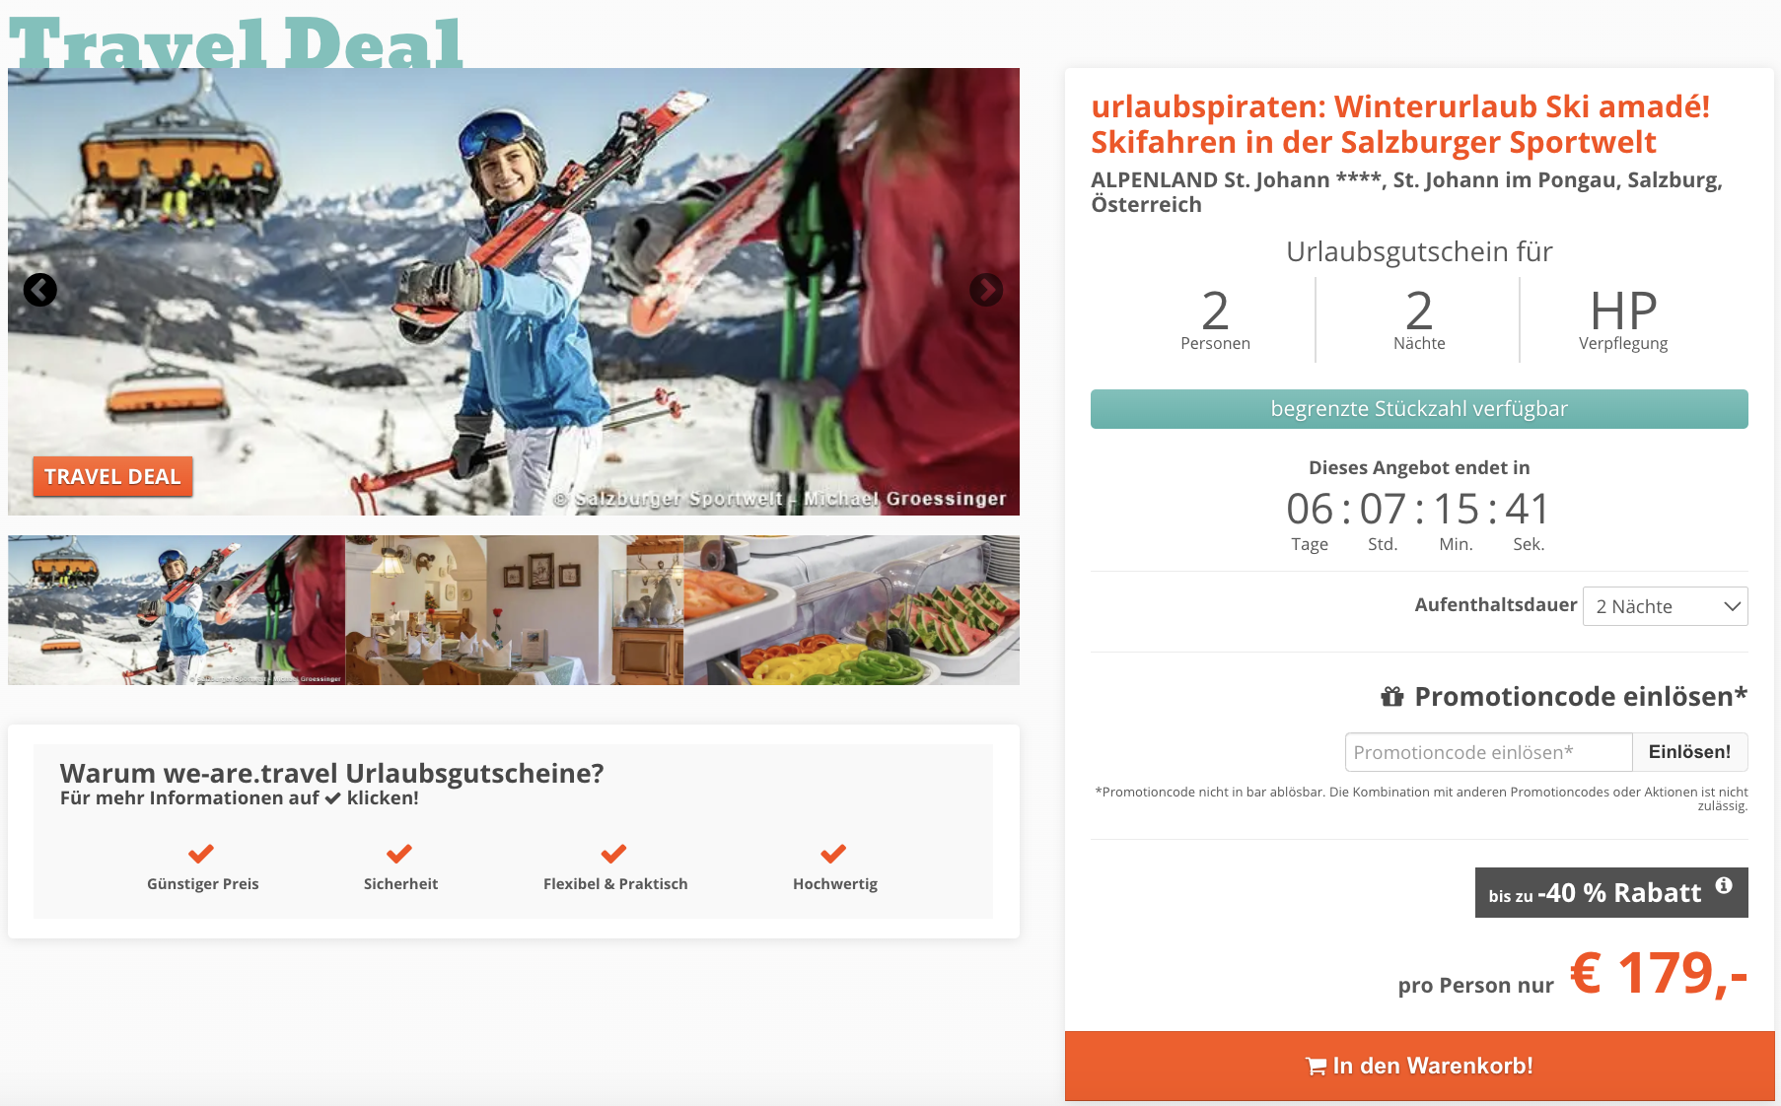Add deal via In den Warenkorb!

1420,1066
